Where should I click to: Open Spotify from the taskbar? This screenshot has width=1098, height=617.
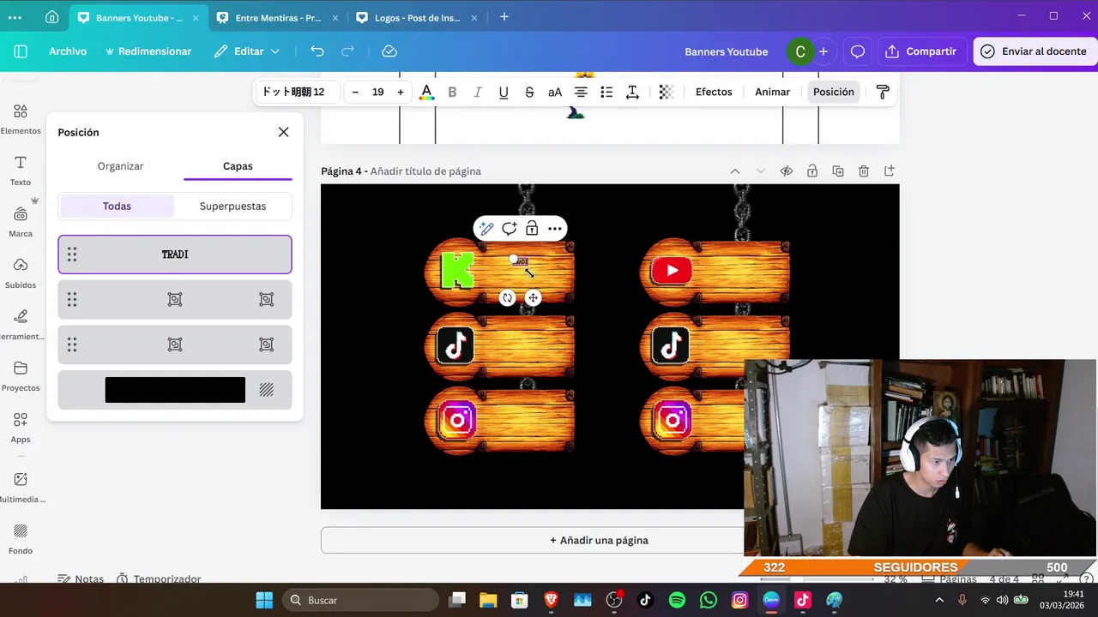[x=677, y=600]
